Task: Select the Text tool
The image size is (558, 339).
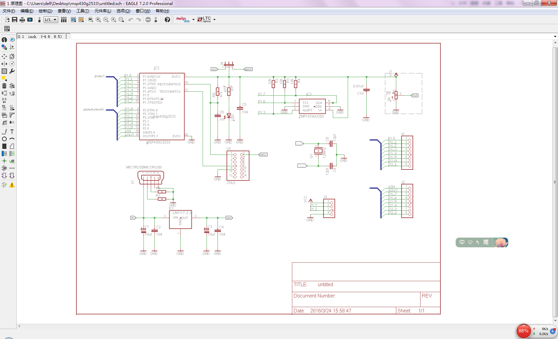Action: coord(12,132)
